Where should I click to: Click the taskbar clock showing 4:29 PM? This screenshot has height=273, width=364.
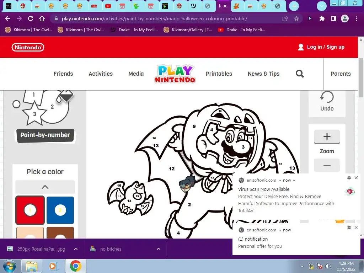pos(346,266)
